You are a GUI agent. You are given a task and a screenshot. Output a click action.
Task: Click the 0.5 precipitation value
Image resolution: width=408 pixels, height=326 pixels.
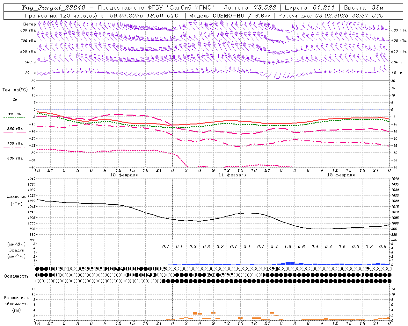click(x=342, y=247)
